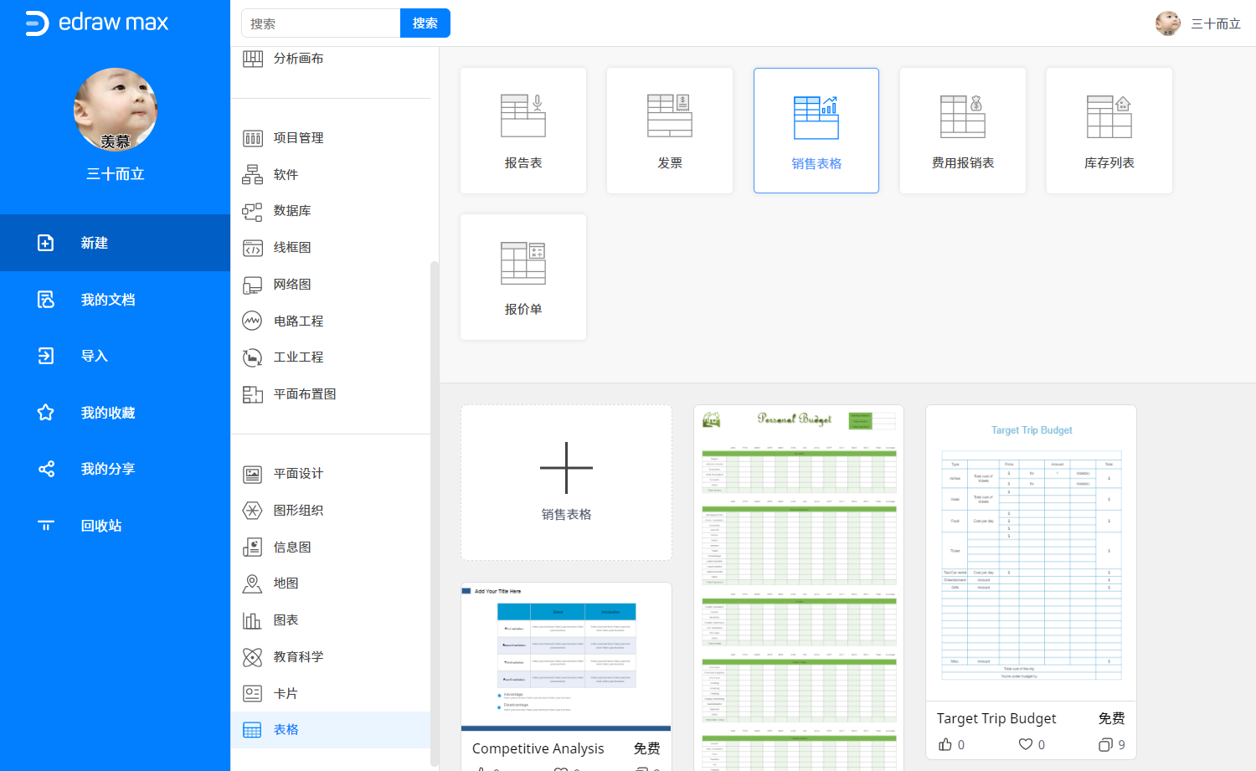1256x771 pixels.
Task: Select the 图表 category icon
Action: (252, 619)
